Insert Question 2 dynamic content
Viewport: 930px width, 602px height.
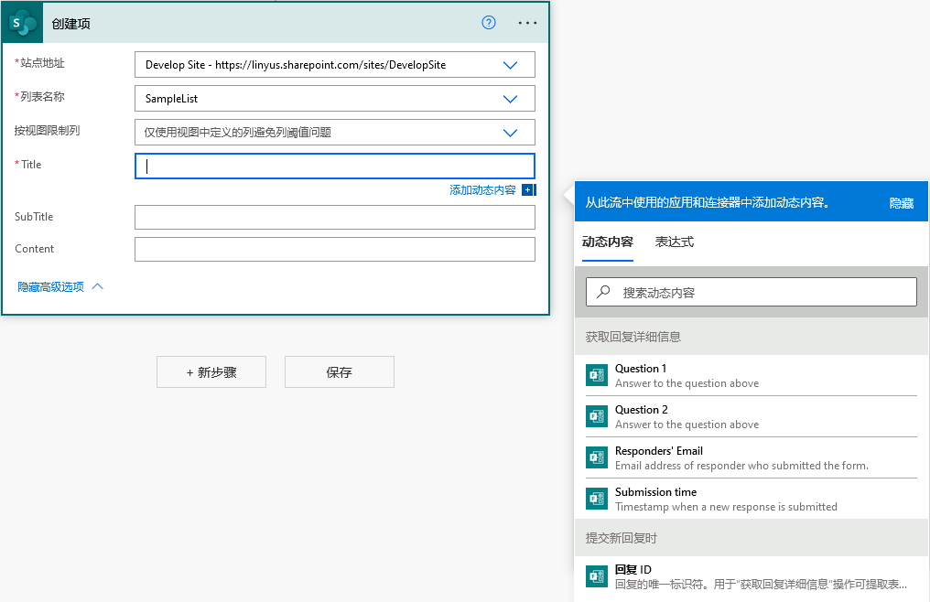point(751,416)
